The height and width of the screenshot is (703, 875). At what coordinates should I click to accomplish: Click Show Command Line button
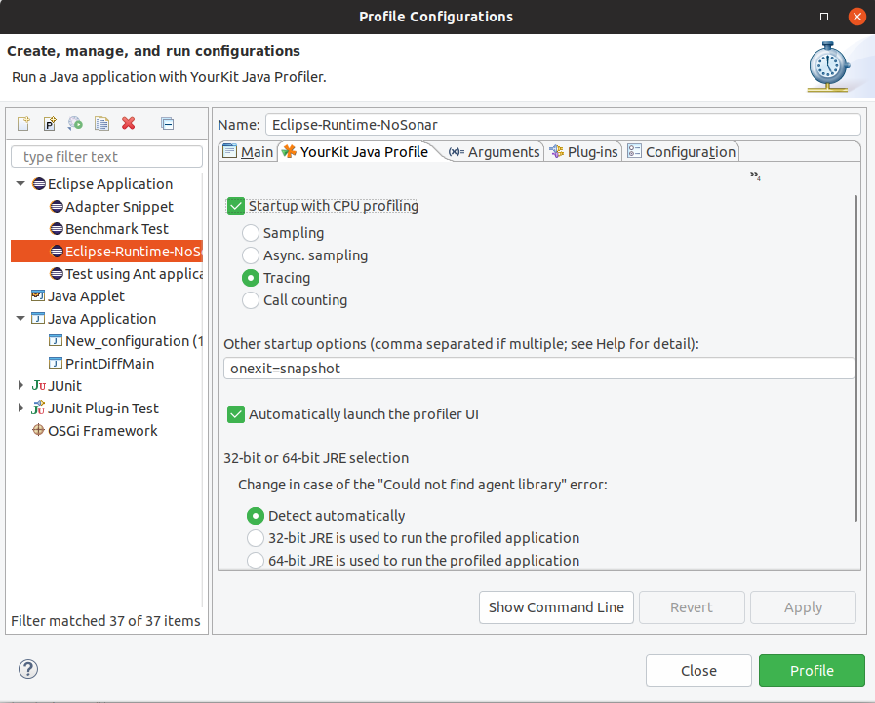pyautogui.click(x=556, y=607)
